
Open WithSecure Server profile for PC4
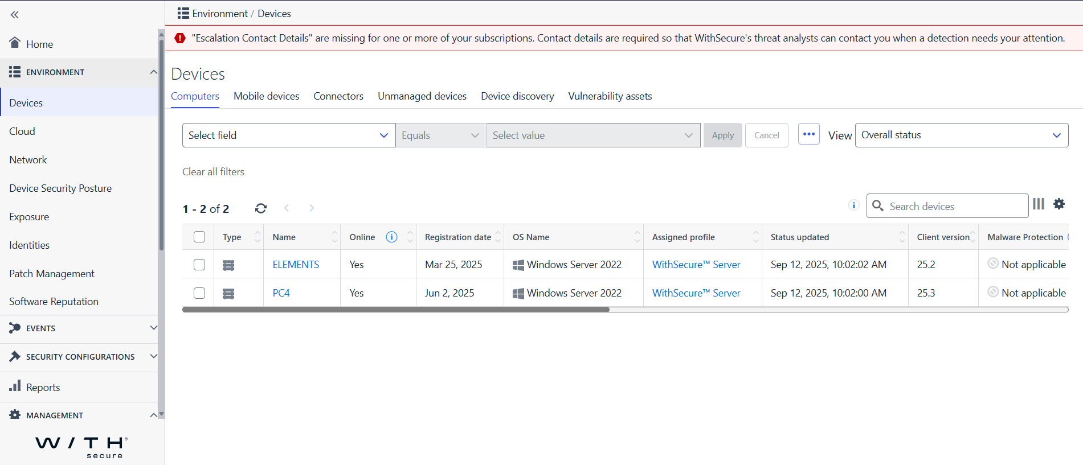pos(696,293)
